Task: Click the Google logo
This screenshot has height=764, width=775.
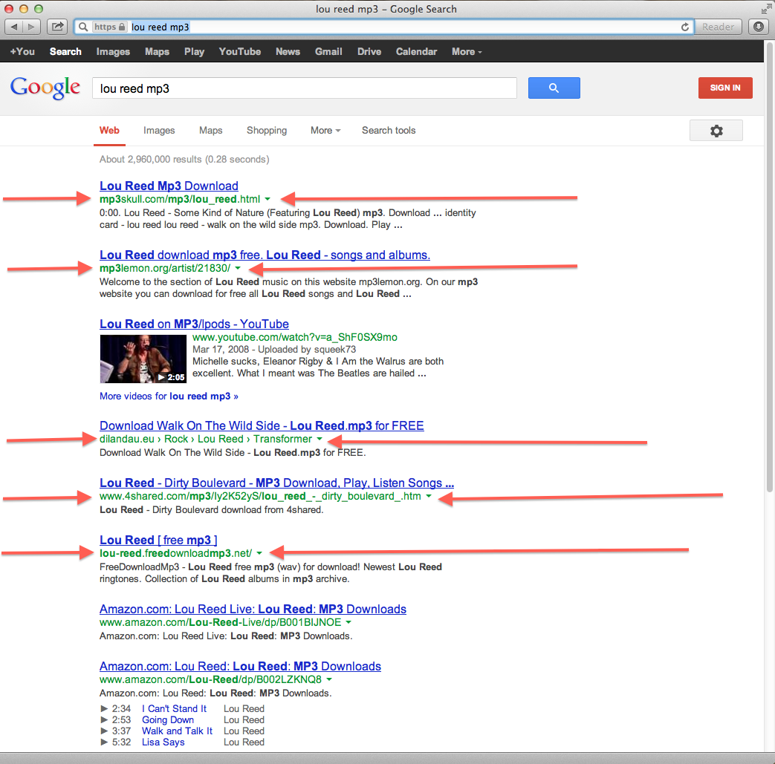Action: point(45,88)
